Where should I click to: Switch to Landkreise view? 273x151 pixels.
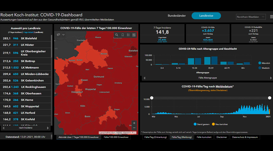tap(206, 16)
